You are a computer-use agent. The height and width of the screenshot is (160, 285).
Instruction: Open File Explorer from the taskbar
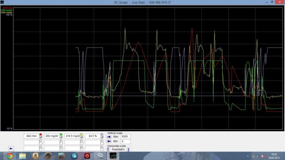coord(22,156)
